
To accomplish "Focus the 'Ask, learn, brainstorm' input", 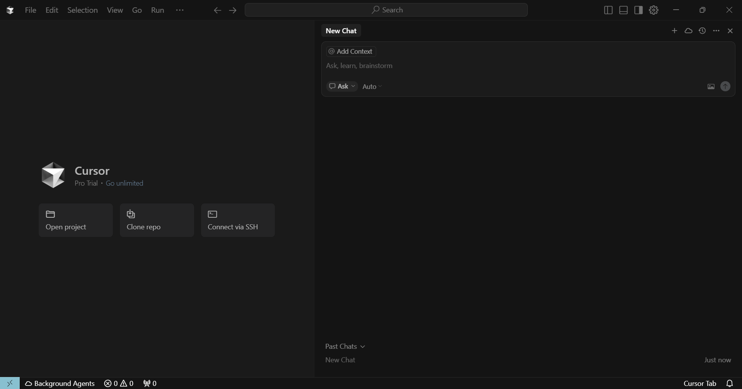I will point(528,66).
